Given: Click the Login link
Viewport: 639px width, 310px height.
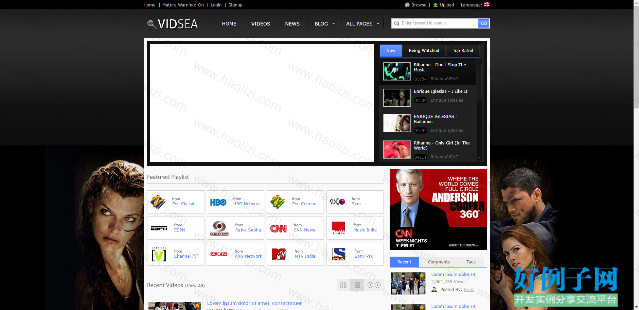Looking at the screenshot, I should tap(216, 5).
